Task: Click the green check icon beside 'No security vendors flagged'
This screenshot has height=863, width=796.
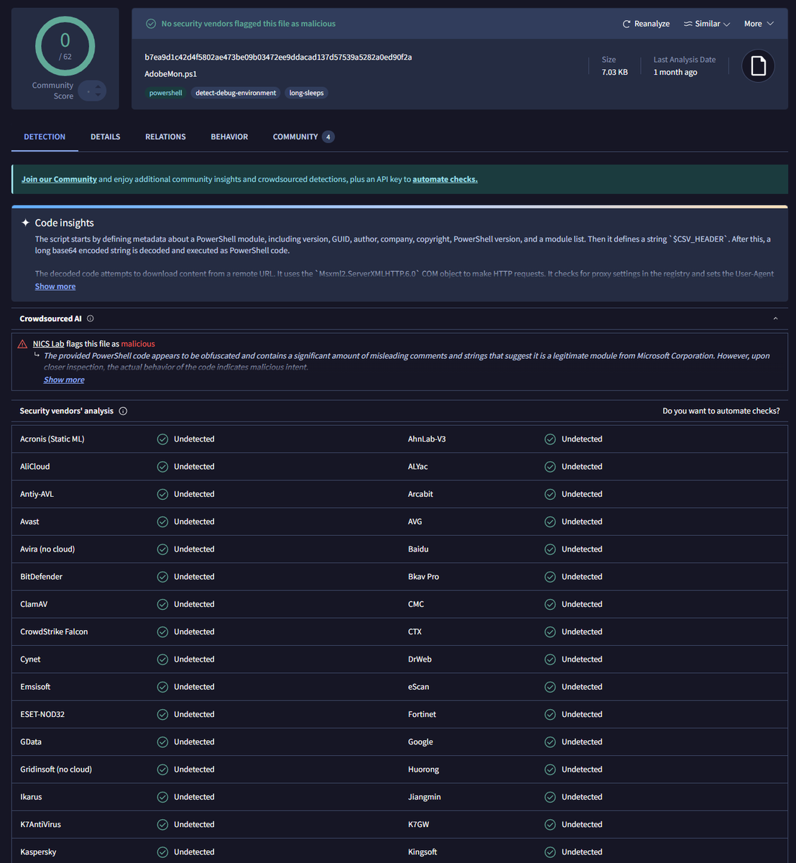Action: tap(151, 24)
